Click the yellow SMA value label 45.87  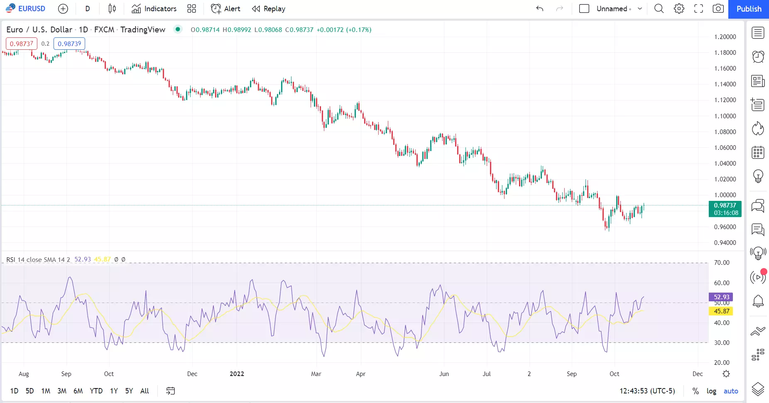721,311
